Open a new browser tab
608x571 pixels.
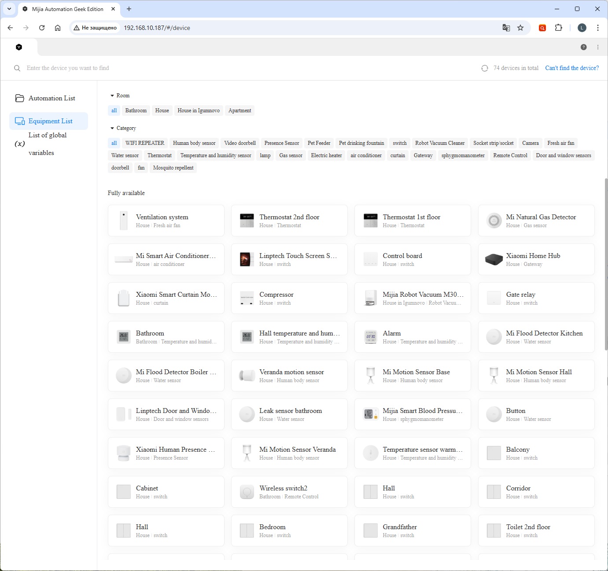pyautogui.click(x=129, y=9)
